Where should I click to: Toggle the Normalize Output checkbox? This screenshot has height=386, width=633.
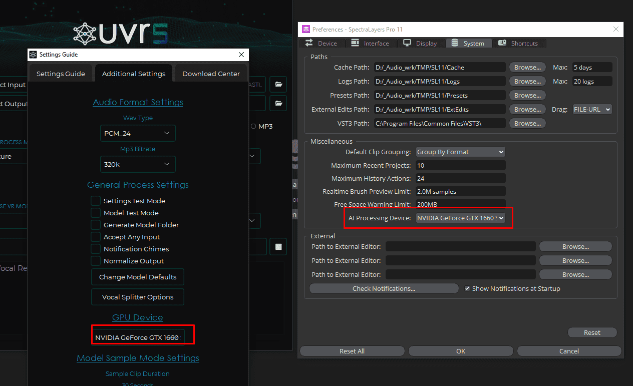coord(96,261)
